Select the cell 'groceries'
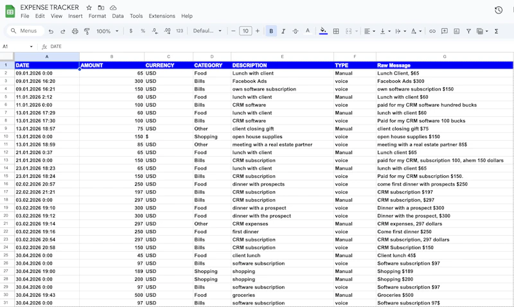This screenshot has height=307, width=514. tap(282, 295)
